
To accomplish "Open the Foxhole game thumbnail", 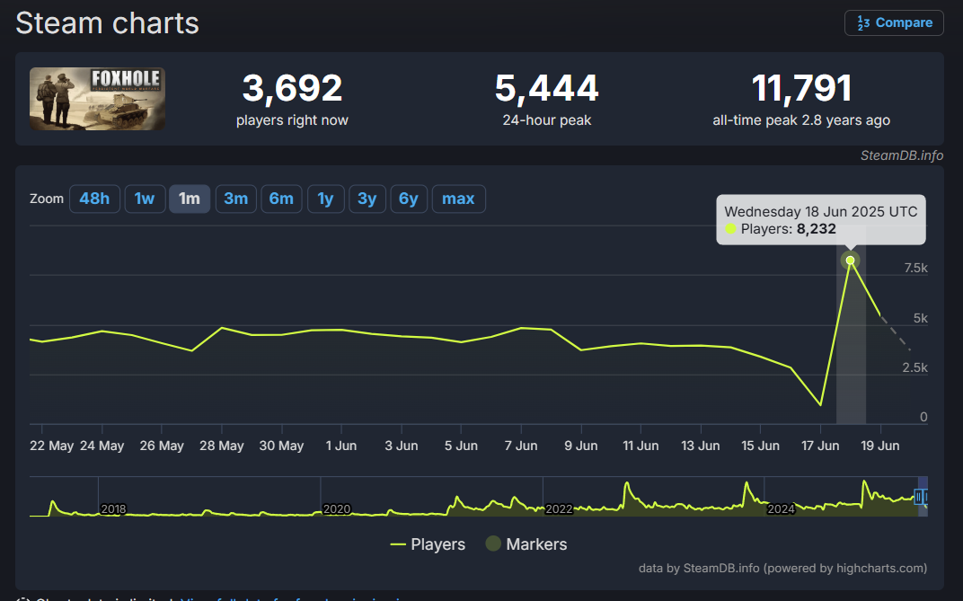I will pos(97,98).
